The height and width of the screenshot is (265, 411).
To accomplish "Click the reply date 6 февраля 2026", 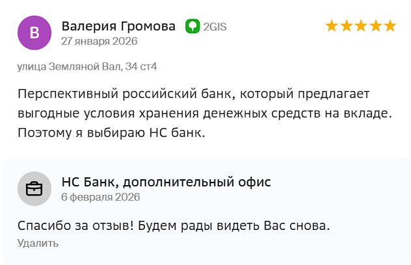I will pyautogui.click(x=100, y=197).
